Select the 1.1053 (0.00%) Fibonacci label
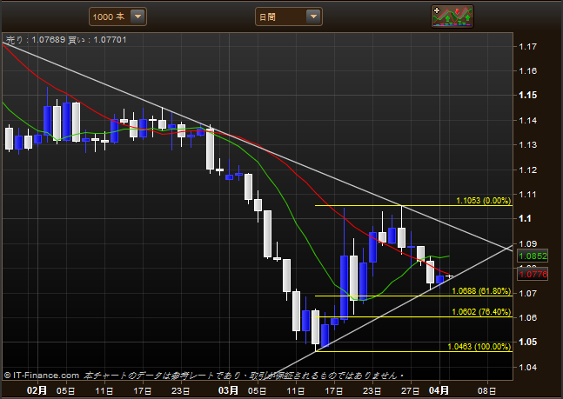 click(483, 201)
